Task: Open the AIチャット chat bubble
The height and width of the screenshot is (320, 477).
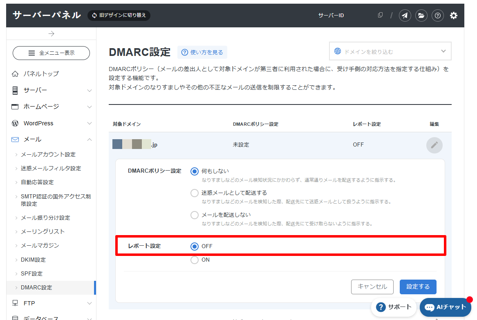Action: (446, 307)
